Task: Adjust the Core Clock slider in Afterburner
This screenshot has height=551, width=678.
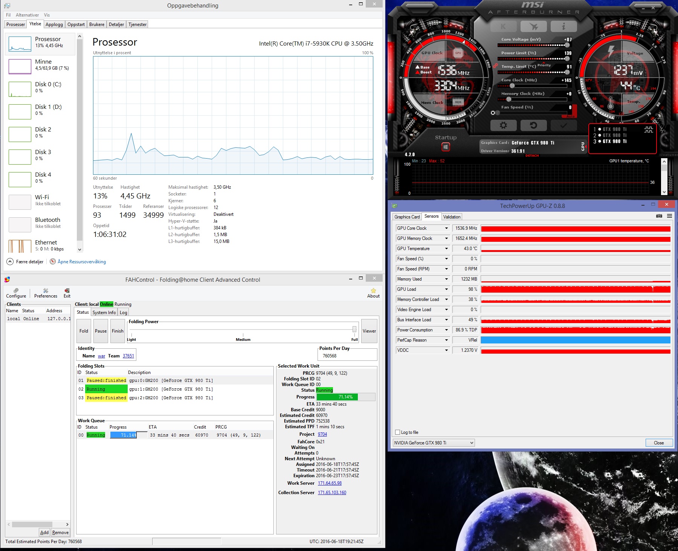Action: click(512, 86)
